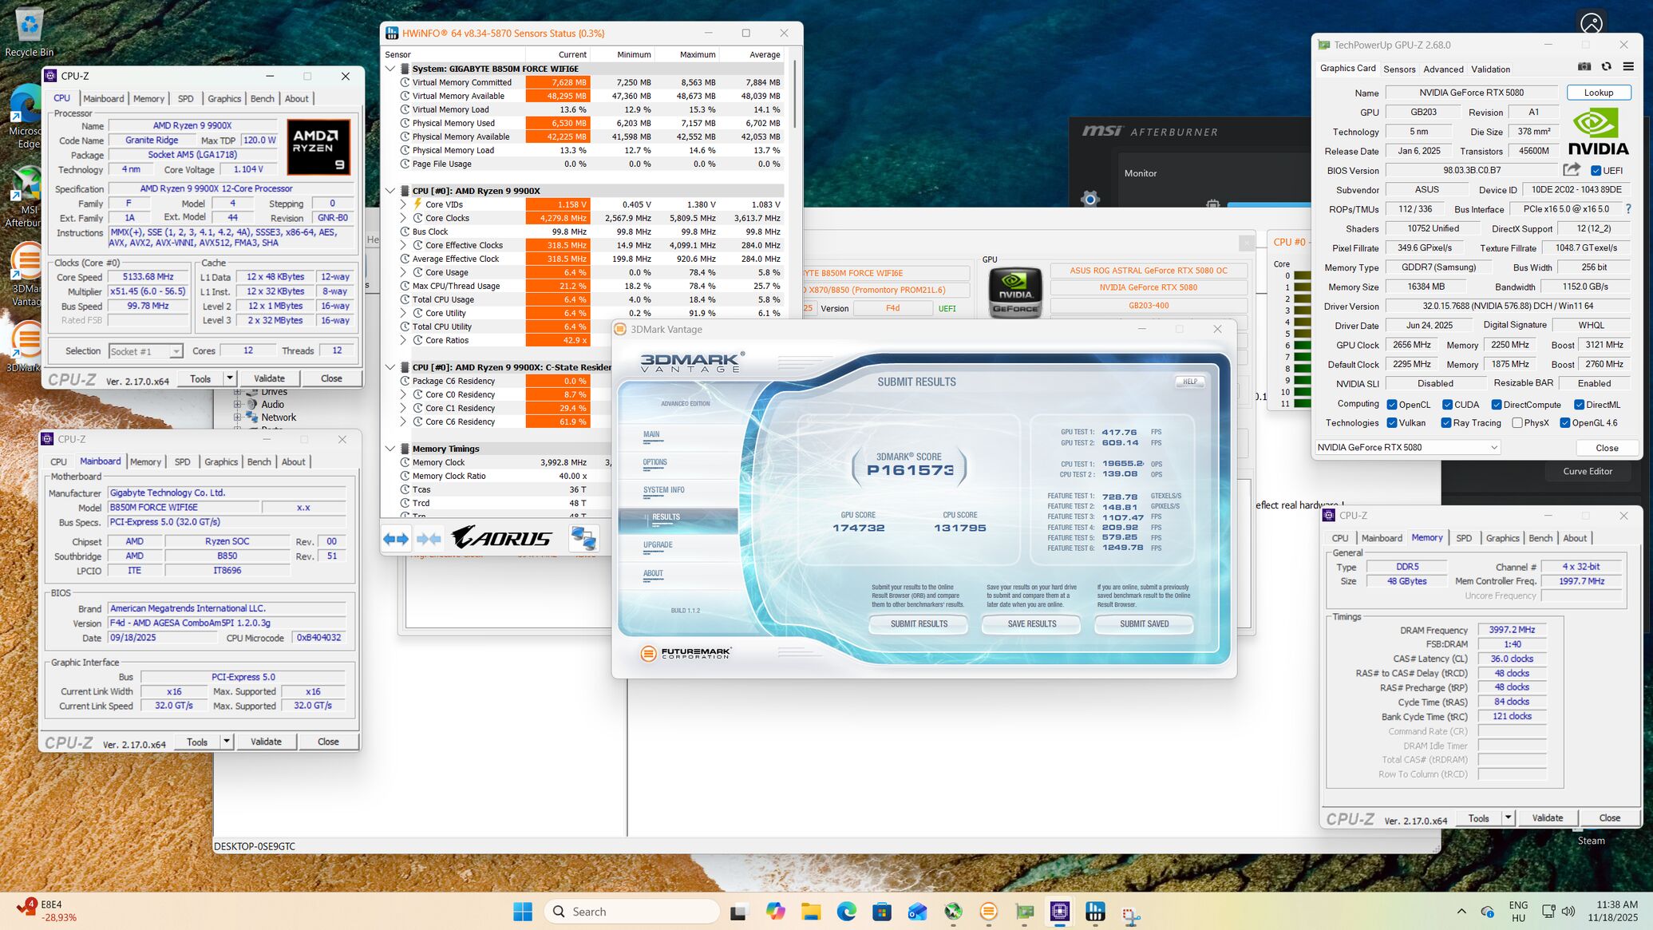Click the GPU-Z refresh icon
Screen dimensions: 1653x930
point(1606,67)
